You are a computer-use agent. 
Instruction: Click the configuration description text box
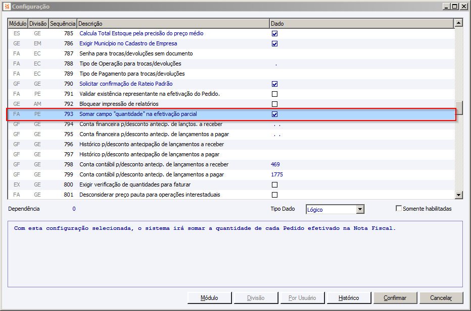click(x=235, y=254)
